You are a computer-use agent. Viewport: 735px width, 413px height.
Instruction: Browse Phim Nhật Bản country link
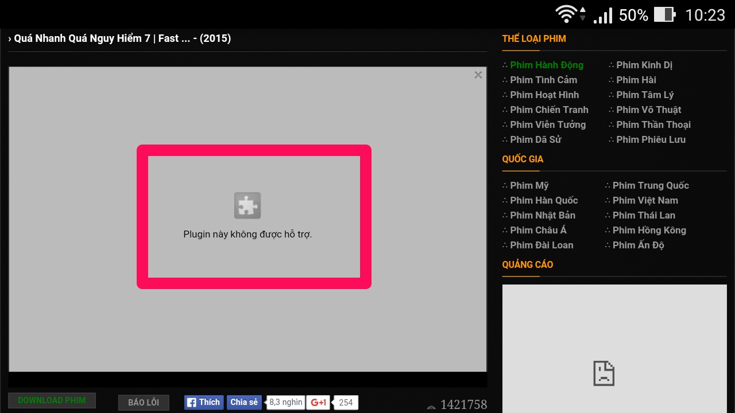543,215
